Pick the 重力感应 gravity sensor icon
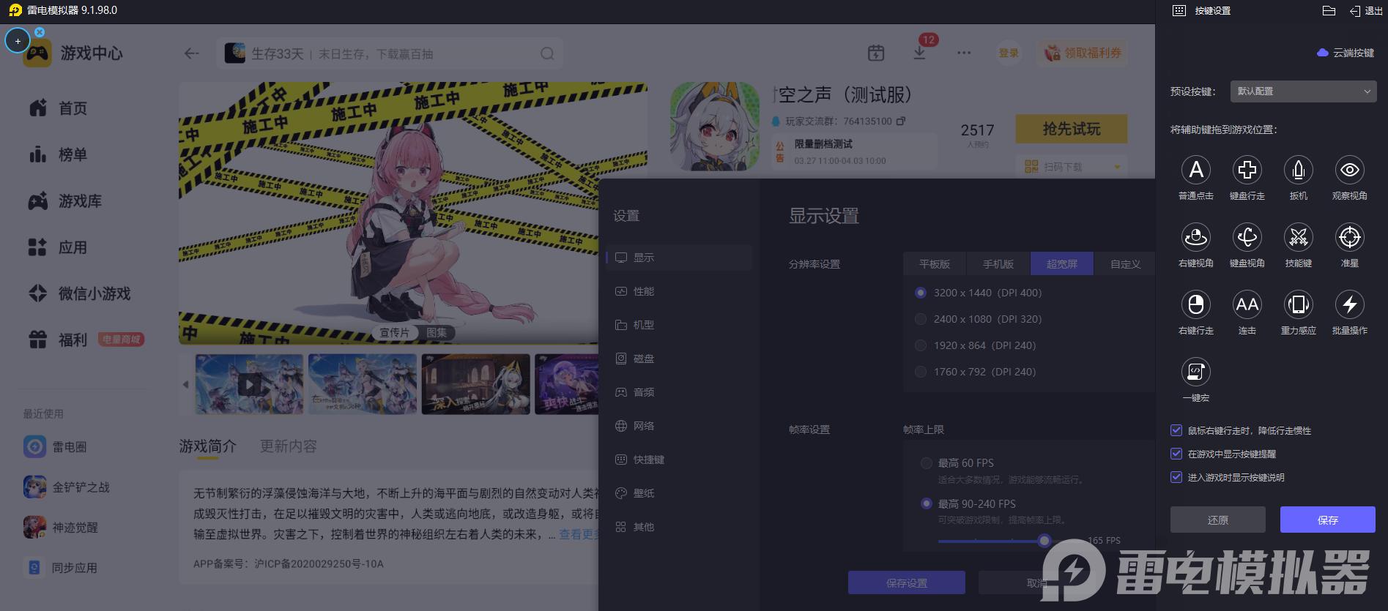 pos(1299,304)
